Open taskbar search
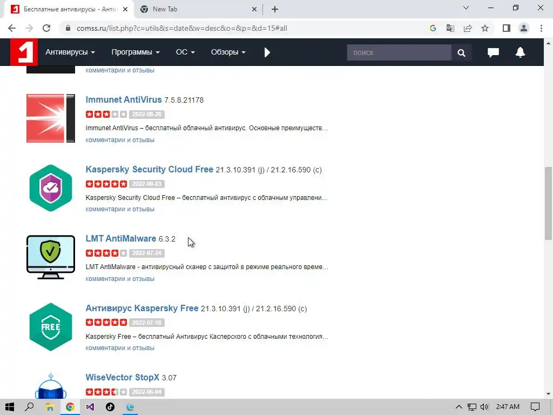This screenshot has height=415, width=553. (29, 407)
